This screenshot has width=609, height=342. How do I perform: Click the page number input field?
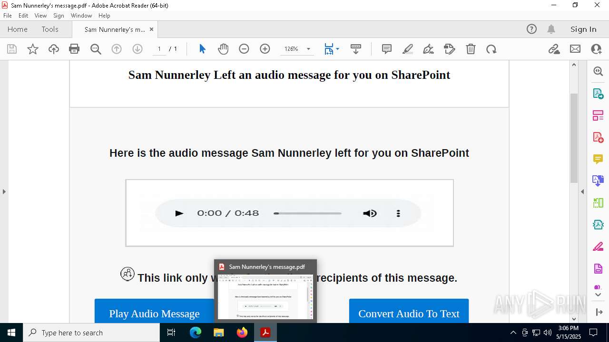tap(159, 49)
